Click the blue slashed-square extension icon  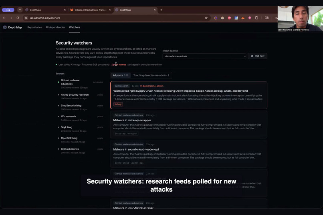[236, 18]
